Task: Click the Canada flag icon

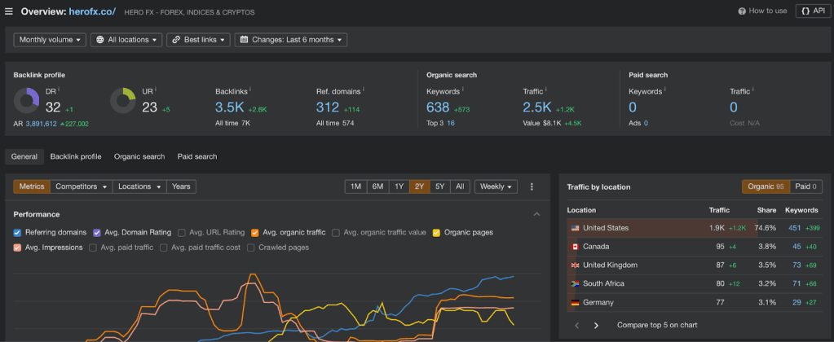Action: pos(575,247)
